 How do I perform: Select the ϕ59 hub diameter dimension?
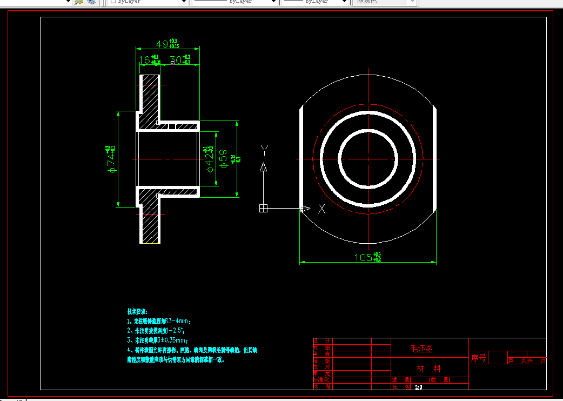pos(223,159)
